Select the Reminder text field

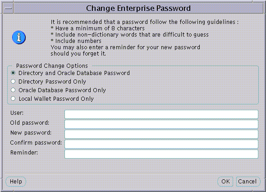pyautogui.click(x=161, y=154)
